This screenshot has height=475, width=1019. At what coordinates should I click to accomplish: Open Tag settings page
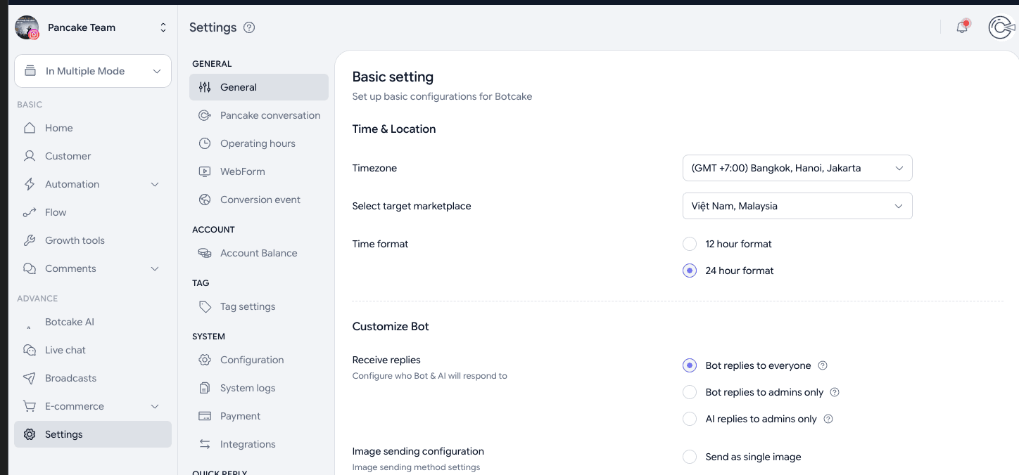coord(259,306)
